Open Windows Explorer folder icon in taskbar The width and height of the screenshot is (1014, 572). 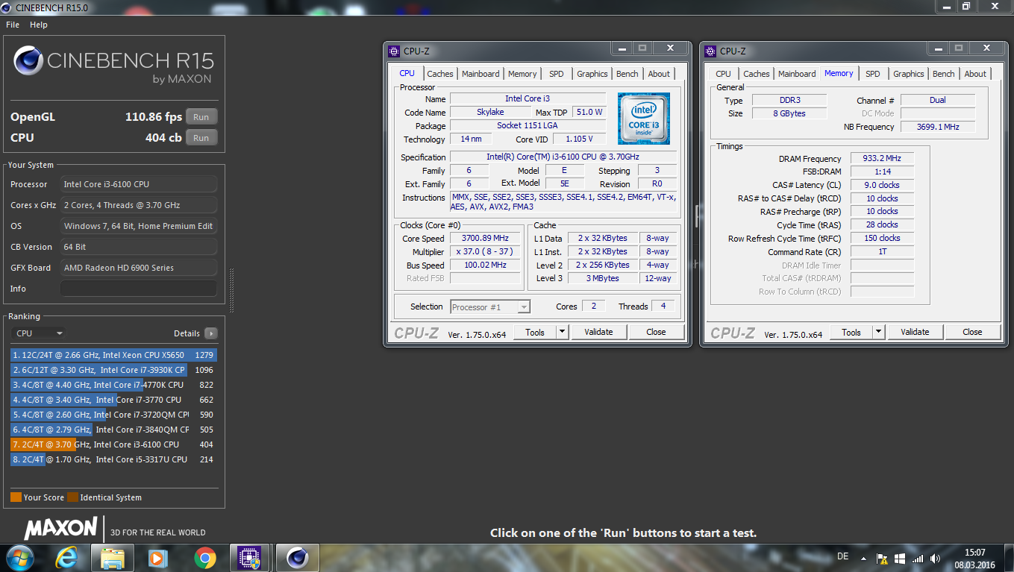113,558
